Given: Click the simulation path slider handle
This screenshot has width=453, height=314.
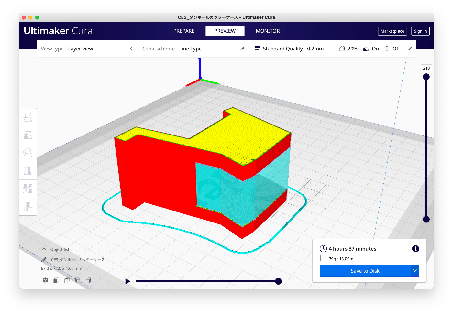Looking at the screenshot, I should tap(278, 281).
